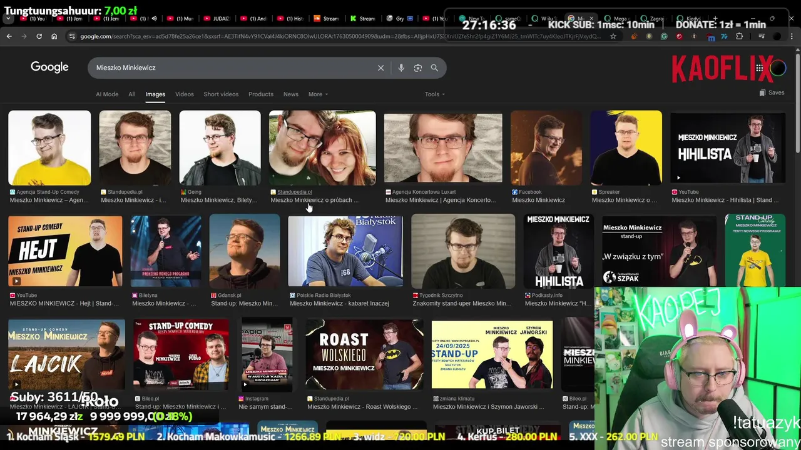Open the Instagram radio studio image
This screenshot has width=801, height=450.
pos(267,354)
